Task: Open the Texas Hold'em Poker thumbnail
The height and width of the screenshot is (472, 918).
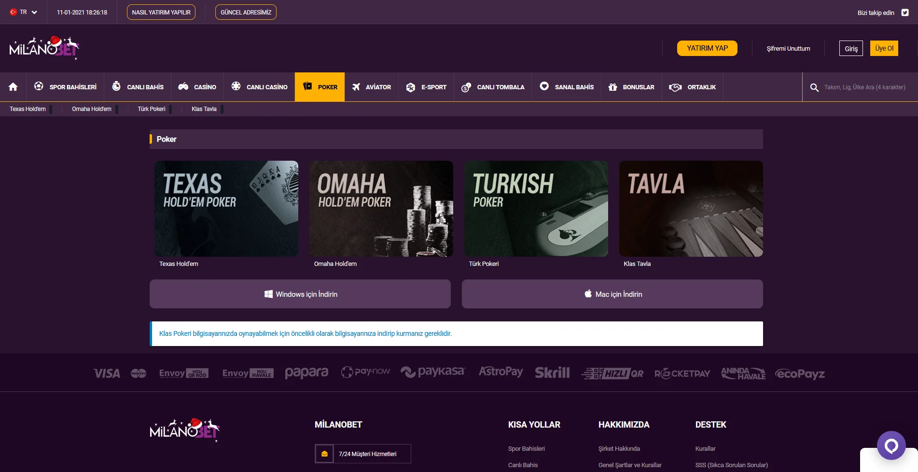Action: [x=226, y=208]
